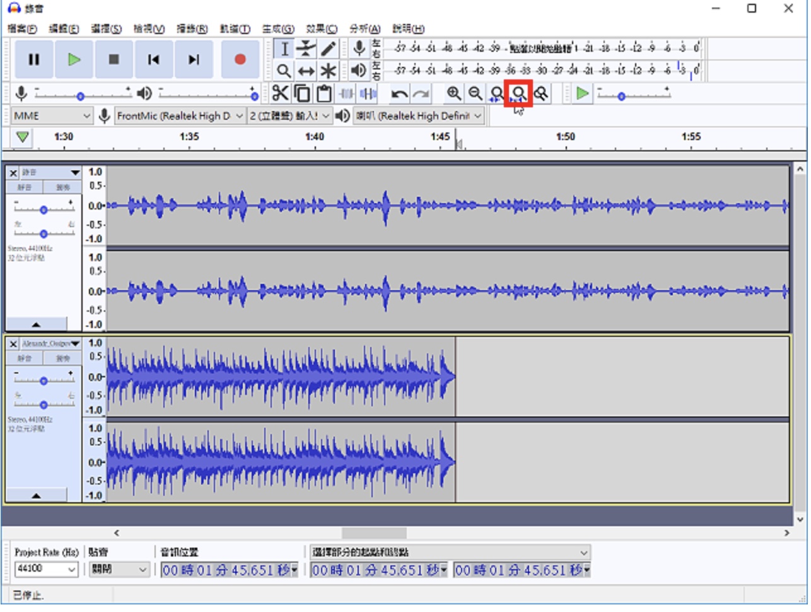Viewport: 811px width, 612px height.
Task: Start playback with the green Play button
Action: [74, 59]
